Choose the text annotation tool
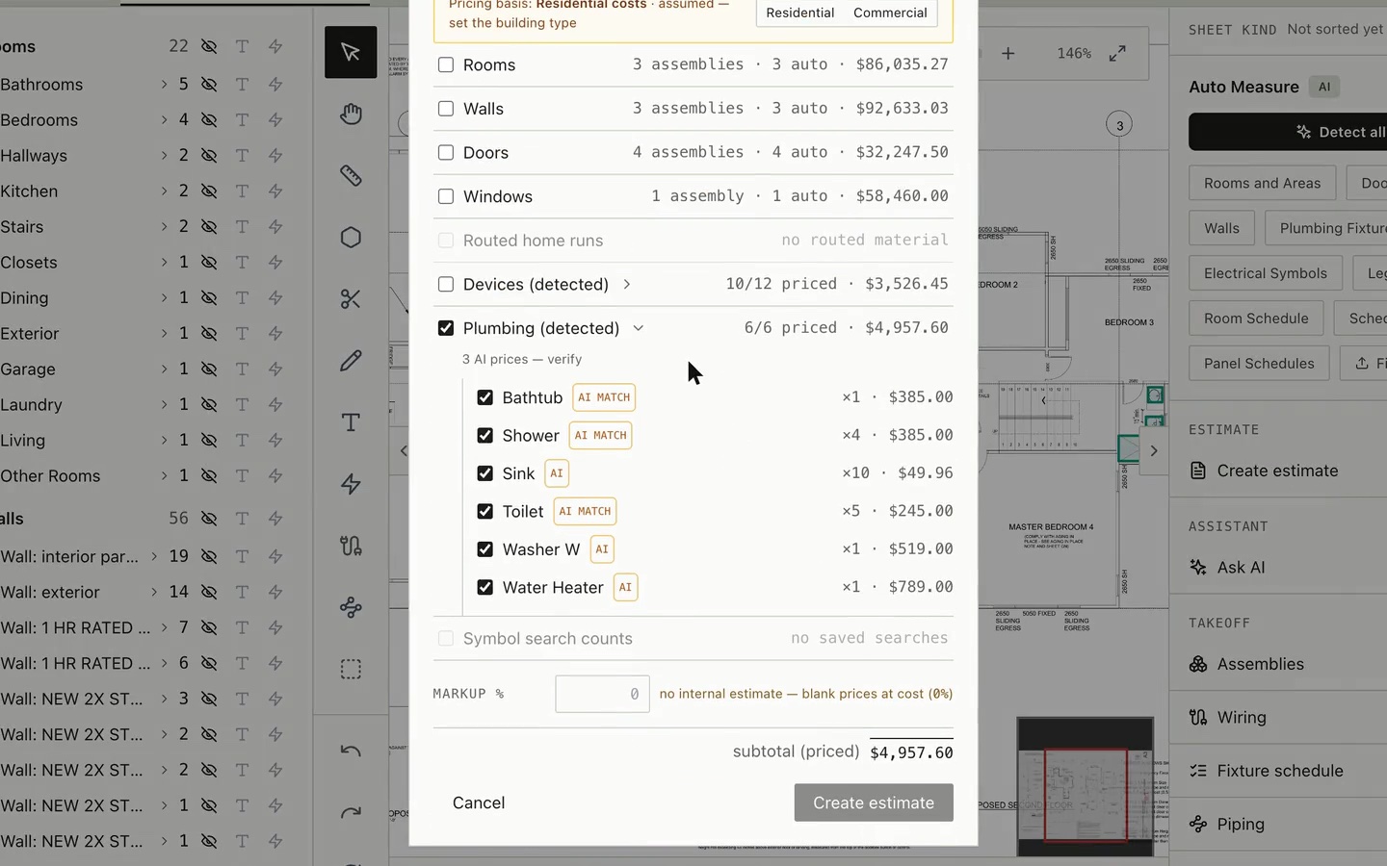 tap(351, 421)
